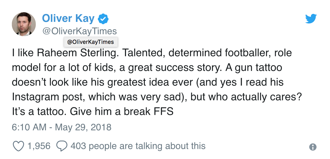Screen dimensions: 330x159
Task: Click the @OliverKayTimes tooltip popup
Action: tap(91, 42)
